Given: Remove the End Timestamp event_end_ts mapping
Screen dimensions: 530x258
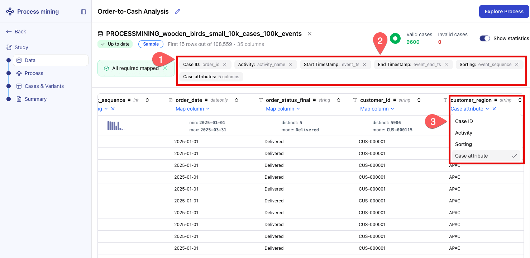Looking at the screenshot, I should 446,65.
